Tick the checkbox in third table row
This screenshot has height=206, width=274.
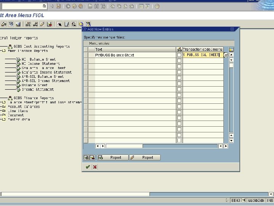(179, 66)
